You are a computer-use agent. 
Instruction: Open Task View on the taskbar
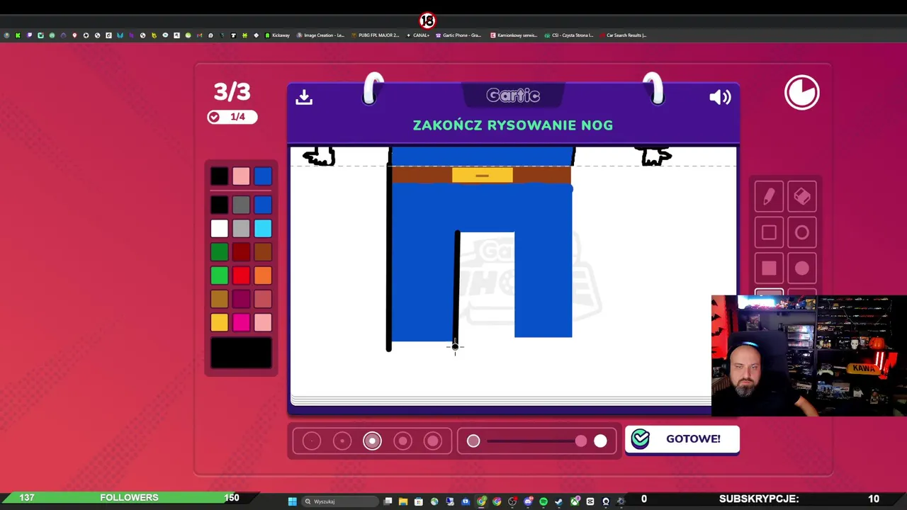coord(388,501)
